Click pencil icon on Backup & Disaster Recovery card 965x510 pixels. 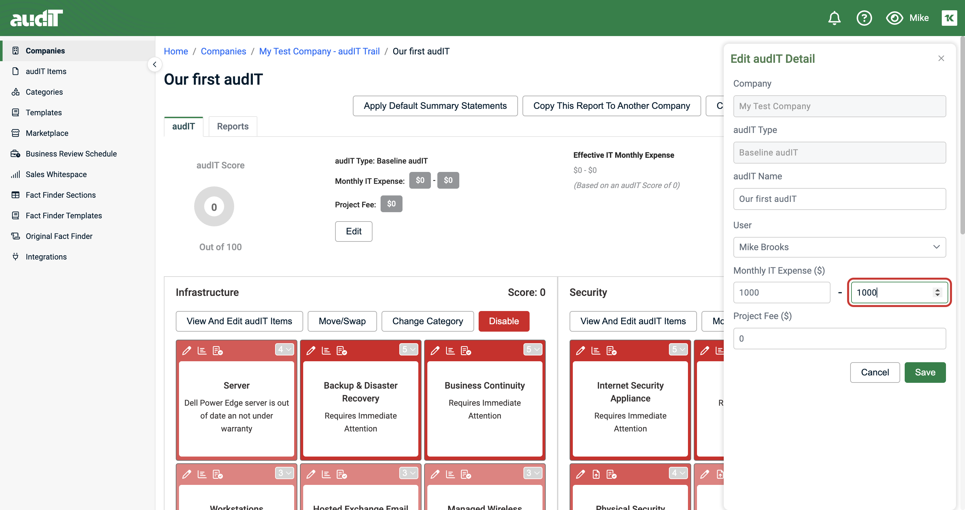311,350
